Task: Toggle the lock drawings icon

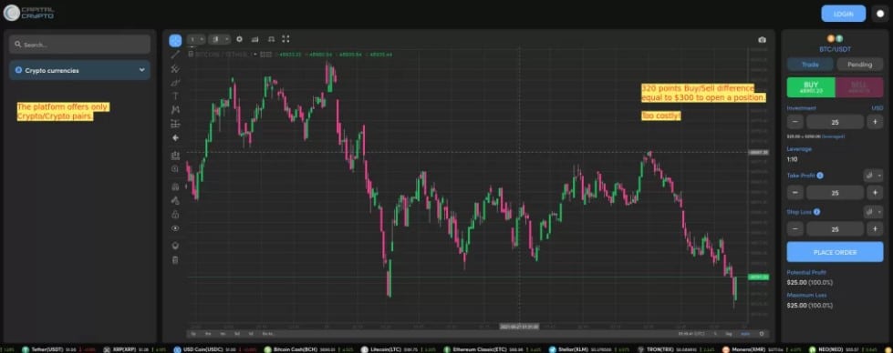Action: pos(175,215)
